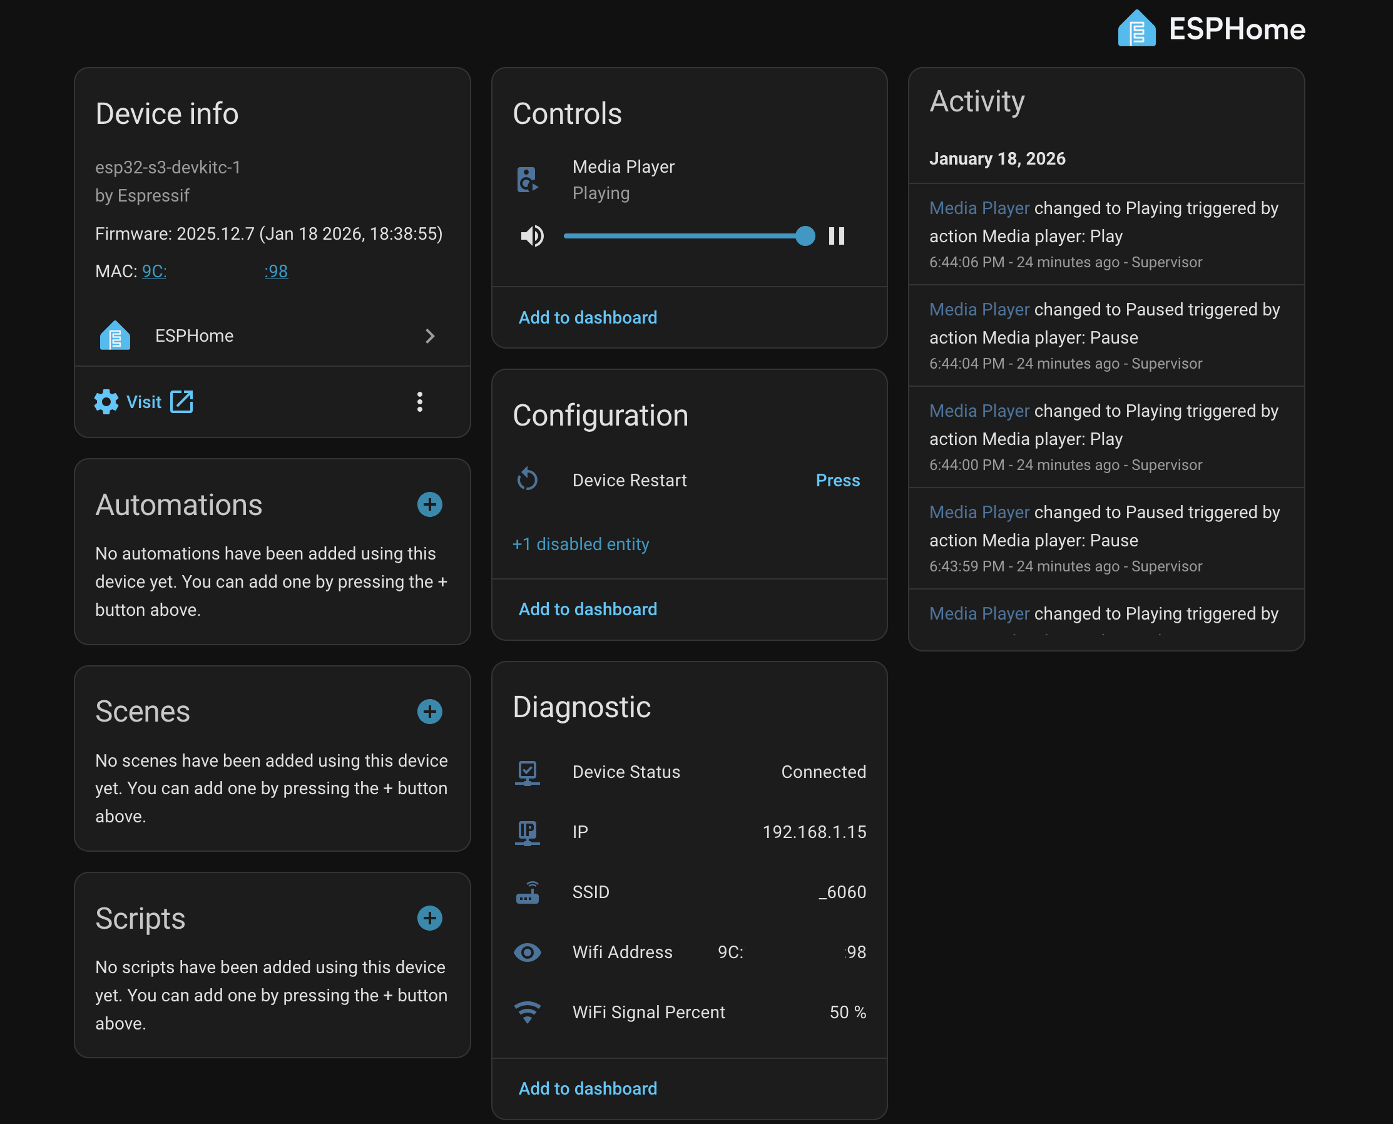Add a new script with plus button
Image resolution: width=1393 pixels, height=1124 pixels.
(429, 917)
